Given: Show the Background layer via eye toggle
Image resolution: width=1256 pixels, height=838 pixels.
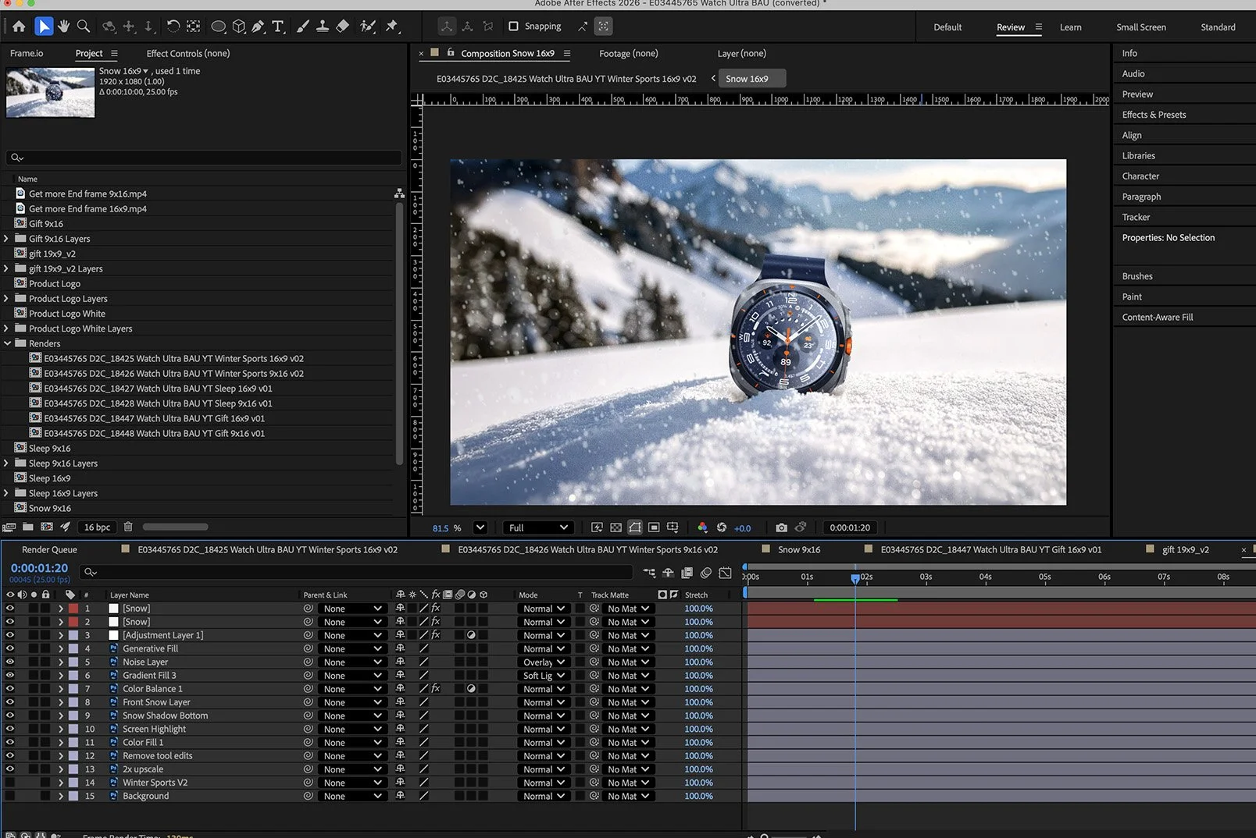Looking at the screenshot, I should tap(10, 796).
